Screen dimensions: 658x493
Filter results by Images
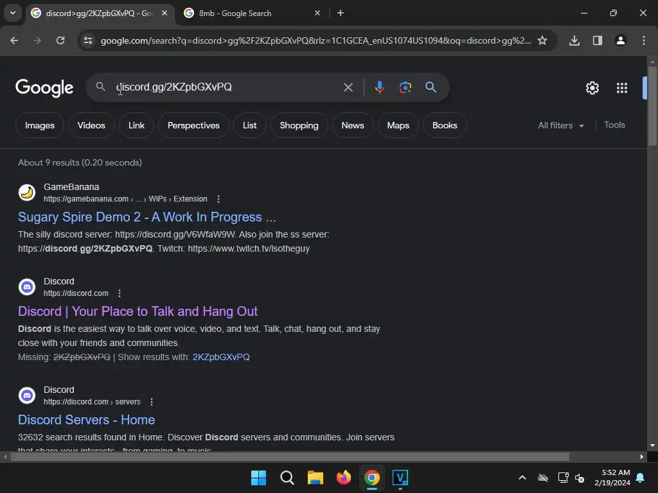[x=40, y=125]
